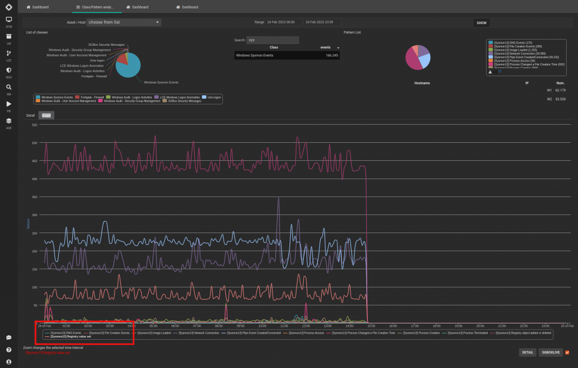Switch to the second Dashboard tab

coord(138,7)
